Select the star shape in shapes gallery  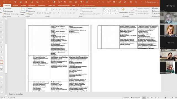115,13
